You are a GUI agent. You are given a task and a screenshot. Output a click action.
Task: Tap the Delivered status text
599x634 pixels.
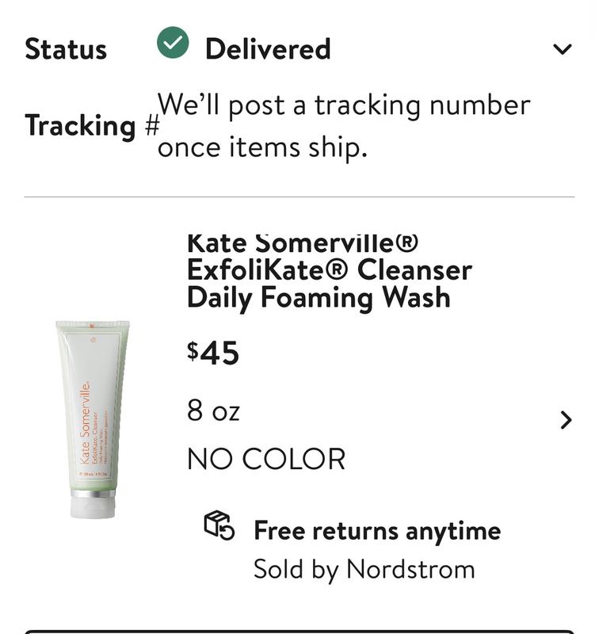click(268, 49)
